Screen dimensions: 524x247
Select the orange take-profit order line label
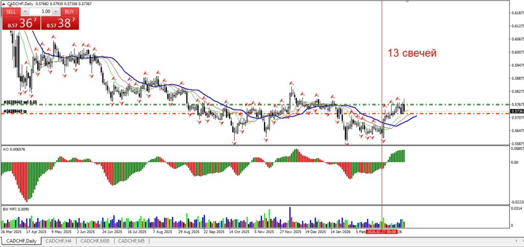(15, 111)
